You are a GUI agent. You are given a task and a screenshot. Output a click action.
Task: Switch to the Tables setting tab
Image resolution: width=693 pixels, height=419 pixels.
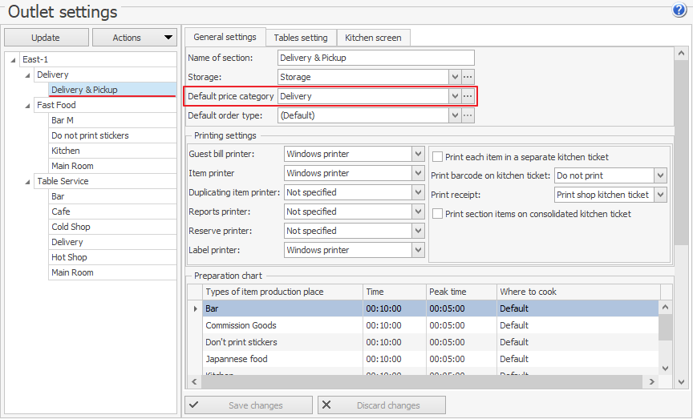coord(301,38)
